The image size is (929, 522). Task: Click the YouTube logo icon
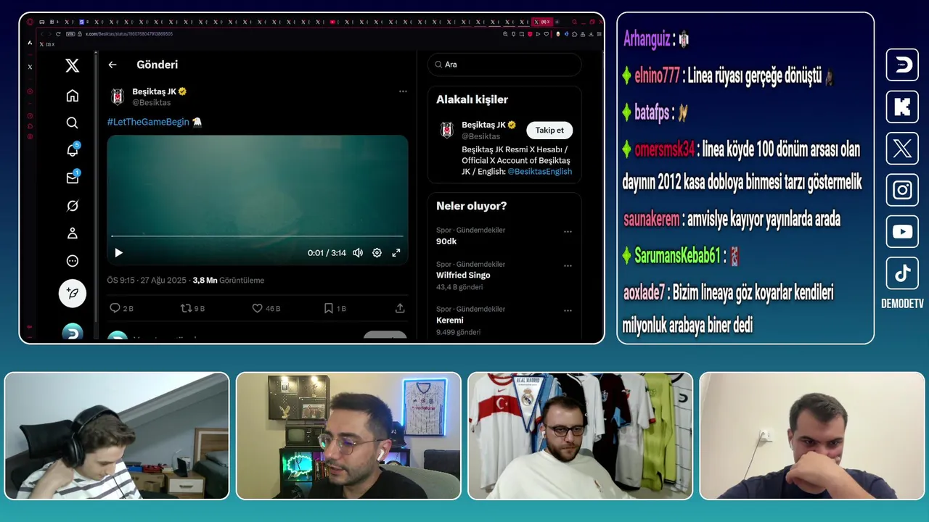point(902,232)
